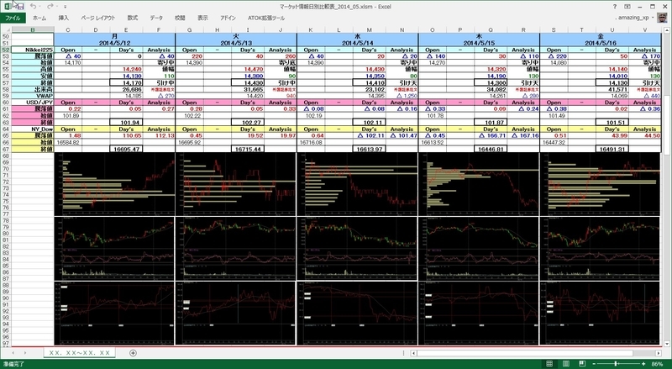The height and width of the screenshot is (369, 672).
Task: Open the 校閲 ribbon tab
Action: pyautogui.click(x=180, y=18)
